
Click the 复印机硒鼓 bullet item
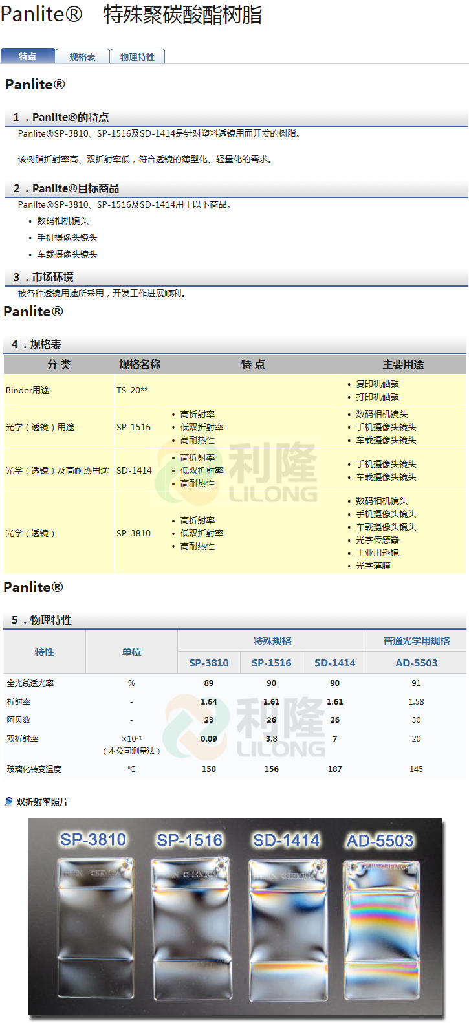click(x=377, y=384)
